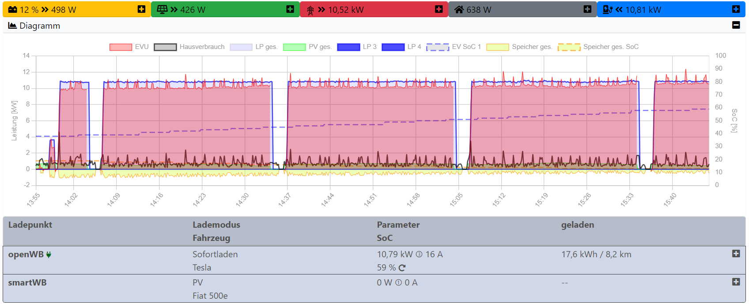Click the 12 % battery level text
This screenshot has width=749, height=308.
coord(29,10)
